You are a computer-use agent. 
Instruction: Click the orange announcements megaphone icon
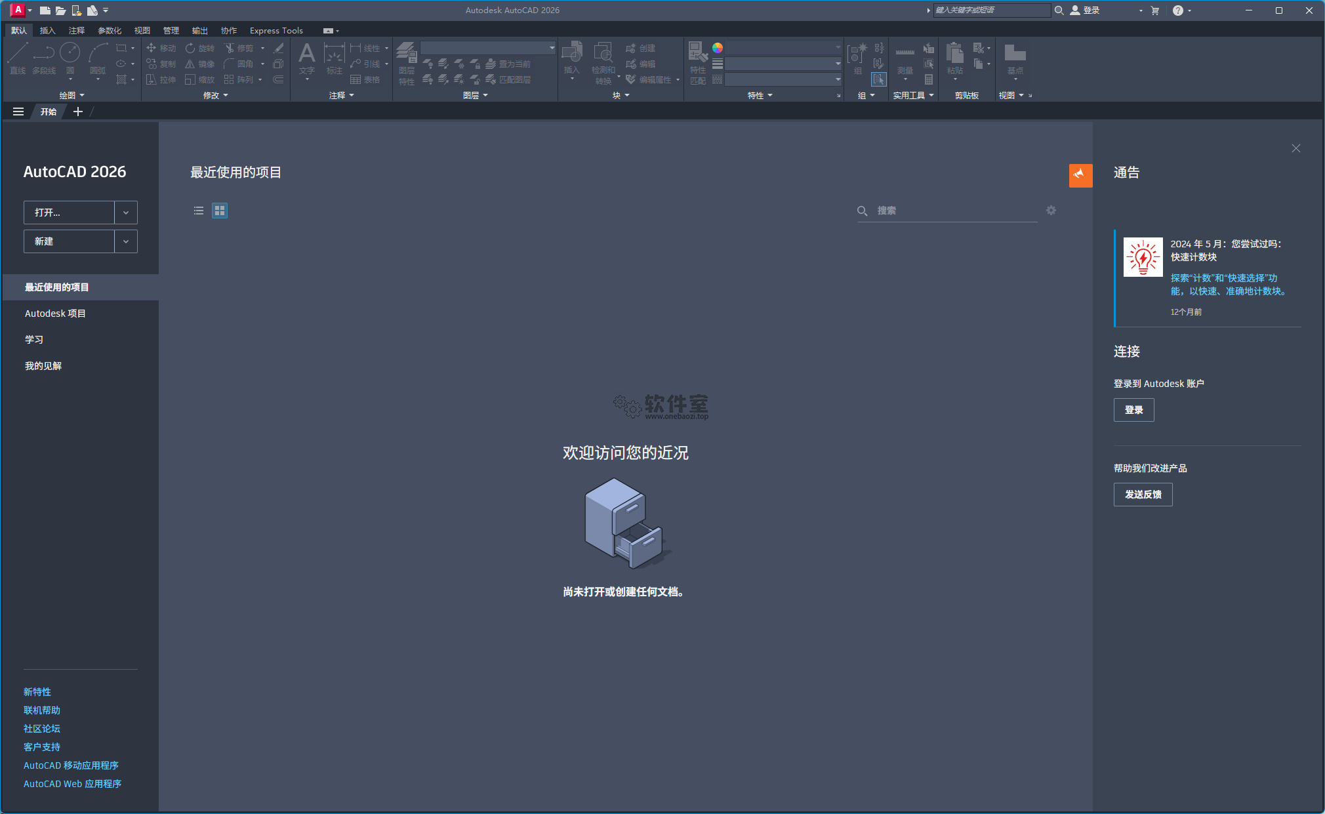[1080, 175]
